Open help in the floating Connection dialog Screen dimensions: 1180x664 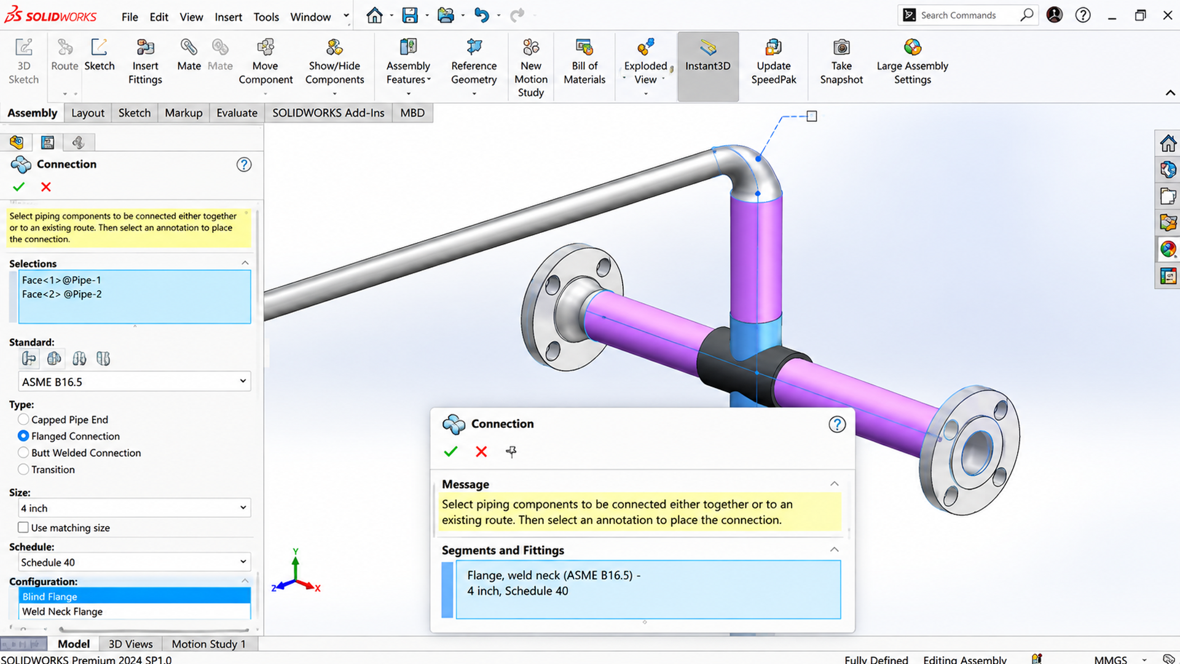[x=837, y=424]
